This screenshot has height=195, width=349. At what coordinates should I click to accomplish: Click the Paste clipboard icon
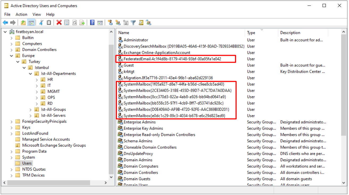(x=49, y=23)
